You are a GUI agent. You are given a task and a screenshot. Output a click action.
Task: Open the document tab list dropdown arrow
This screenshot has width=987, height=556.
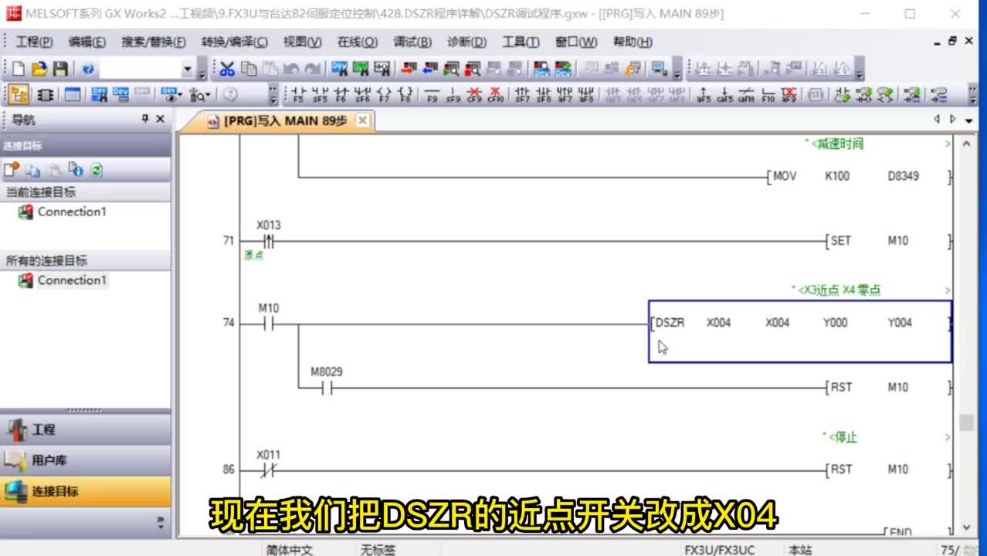pyautogui.click(x=968, y=120)
